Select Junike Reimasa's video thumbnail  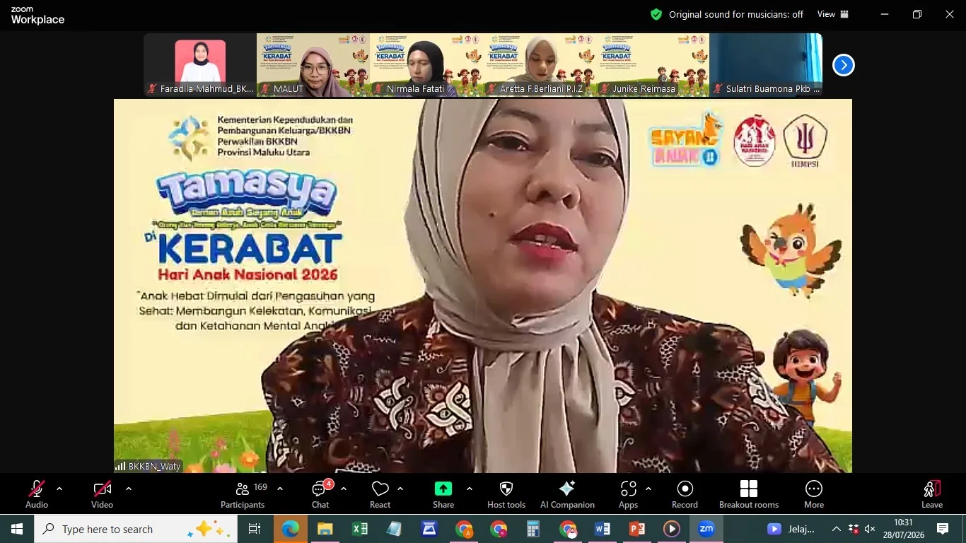pos(653,65)
